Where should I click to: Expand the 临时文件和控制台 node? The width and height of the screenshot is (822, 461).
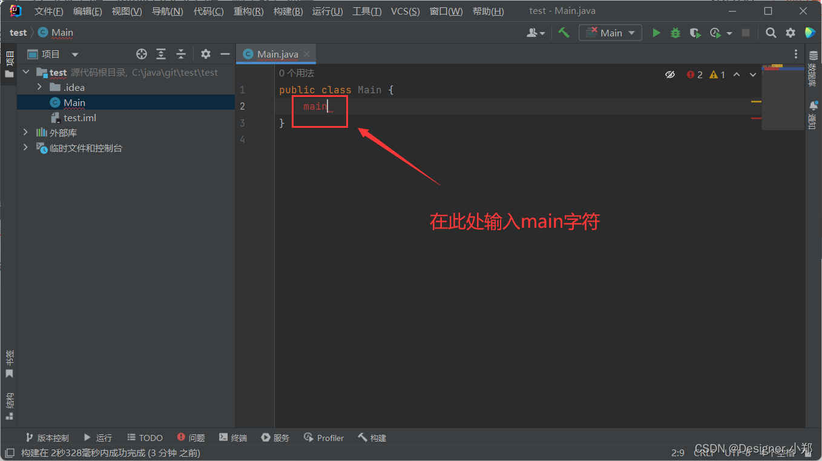point(25,147)
